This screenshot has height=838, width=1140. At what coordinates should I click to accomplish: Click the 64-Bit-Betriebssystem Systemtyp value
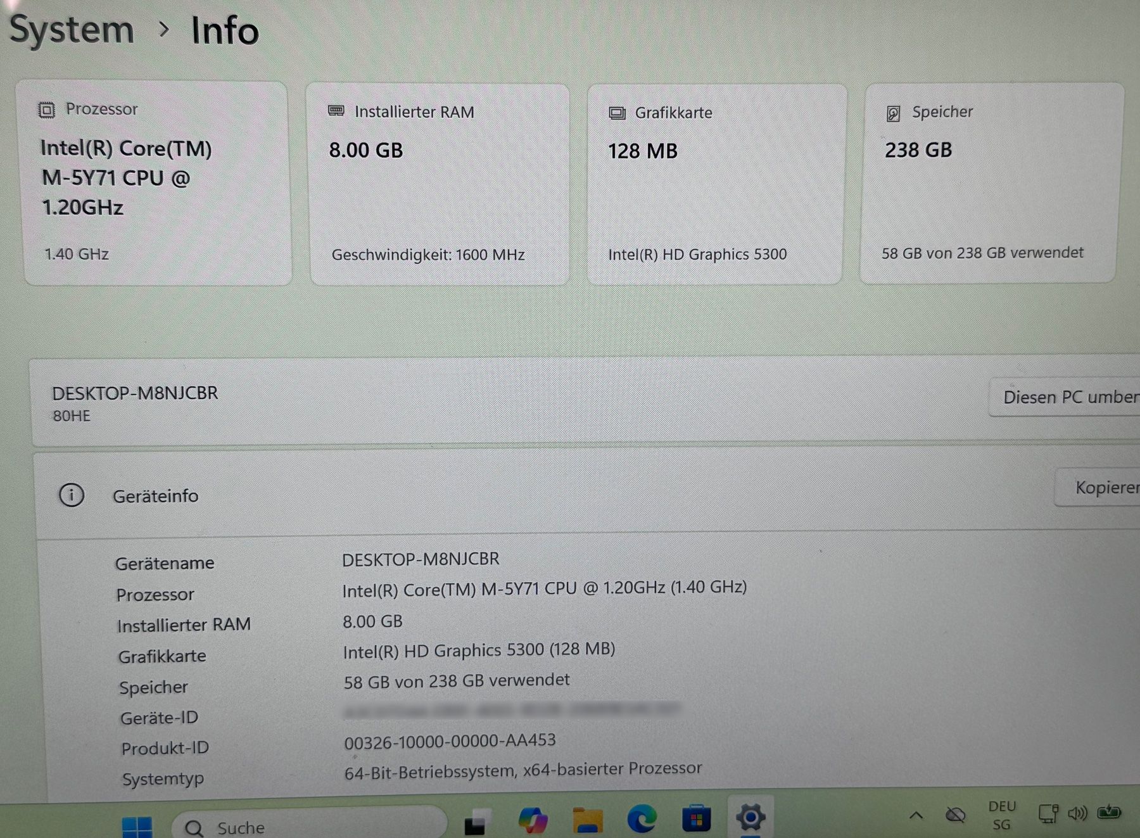pyautogui.click(x=523, y=770)
